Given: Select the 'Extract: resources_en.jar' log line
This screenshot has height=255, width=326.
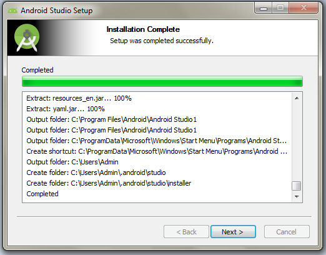Looking at the screenshot, I should point(79,98).
